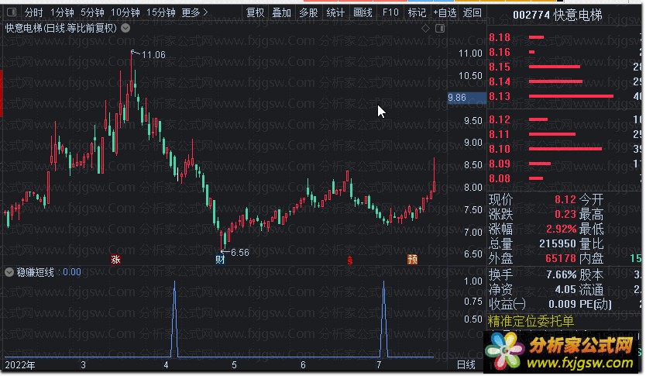This screenshot has height=376, width=646.
Task: Click the 财 financial report marker
Action: (220, 260)
